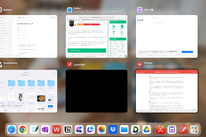Click the 1Writer document title under its name
This screenshot has height=137, width=206.
point(170,66)
